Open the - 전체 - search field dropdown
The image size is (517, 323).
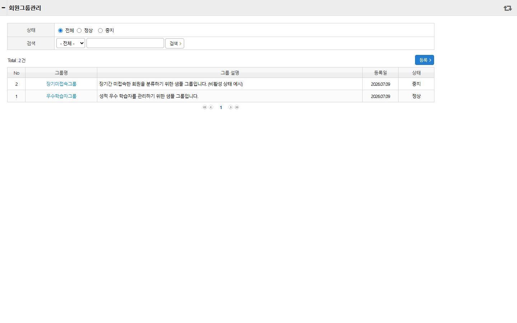pyautogui.click(x=71, y=43)
